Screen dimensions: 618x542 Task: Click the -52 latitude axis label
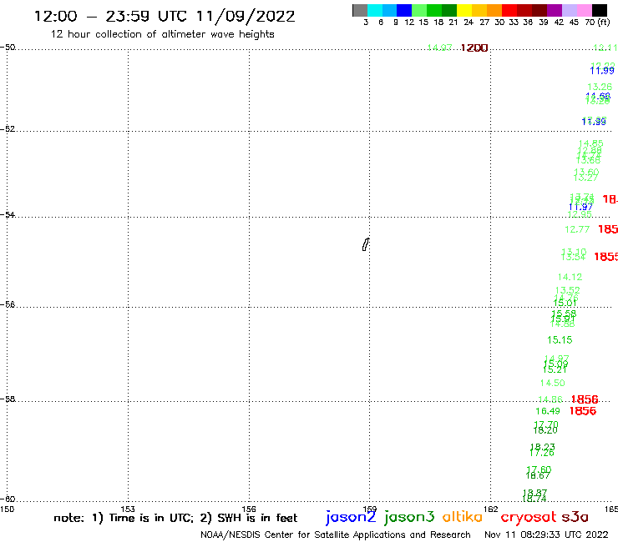point(8,128)
